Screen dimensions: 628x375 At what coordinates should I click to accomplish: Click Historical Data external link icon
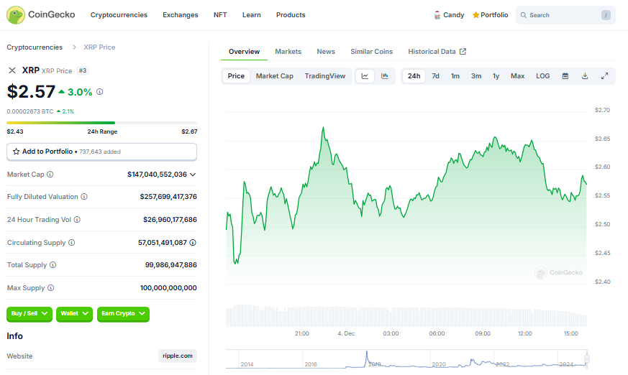coord(463,52)
